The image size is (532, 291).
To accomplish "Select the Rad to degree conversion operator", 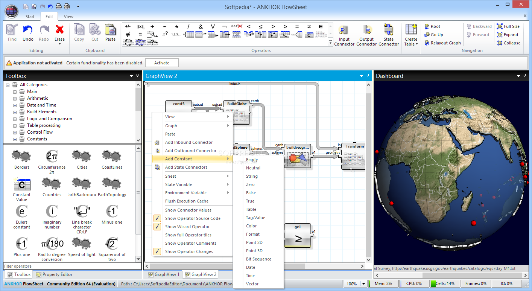I will [x=52, y=244].
